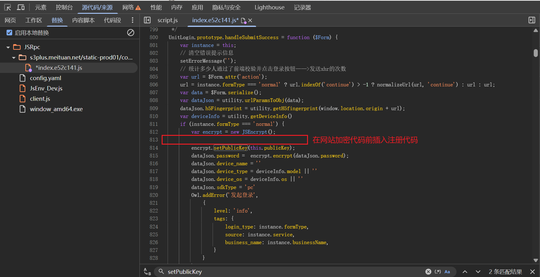This screenshot has height=277, width=540.
Task: Toggle the device toolbar icon
Action: pyautogui.click(x=21, y=7)
